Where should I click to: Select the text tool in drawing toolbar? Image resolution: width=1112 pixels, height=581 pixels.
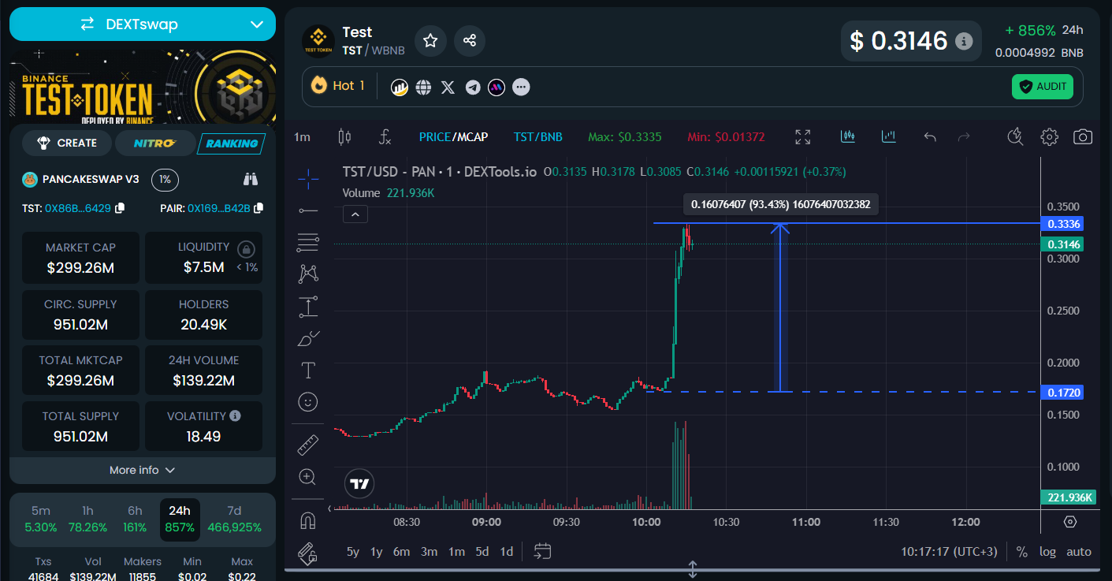click(308, 370)
